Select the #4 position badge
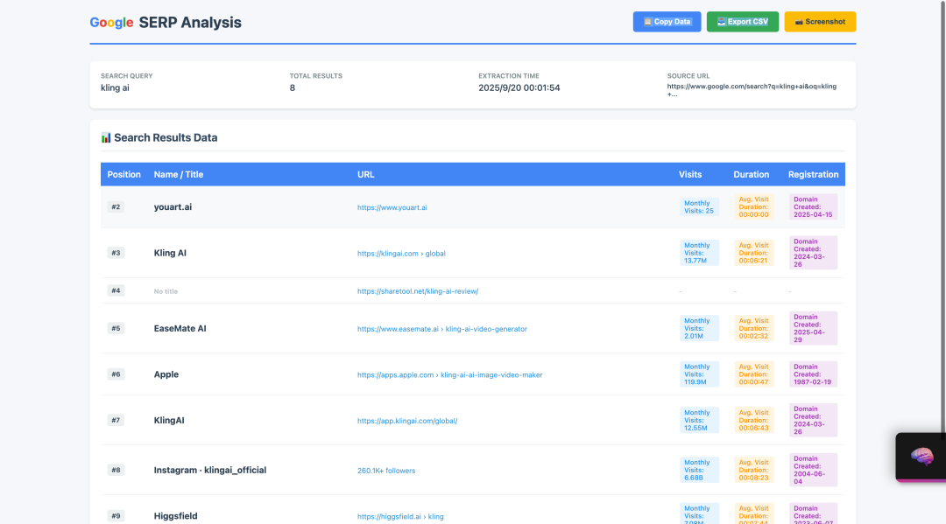946x524 pixels. tap(116, 290)
